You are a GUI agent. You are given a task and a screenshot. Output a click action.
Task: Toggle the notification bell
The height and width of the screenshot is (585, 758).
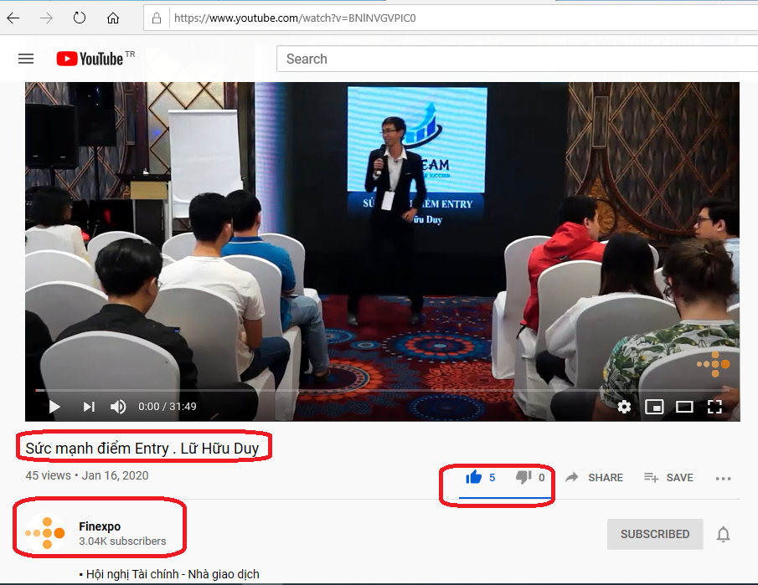pyautogui.click(x=723, y=535)
